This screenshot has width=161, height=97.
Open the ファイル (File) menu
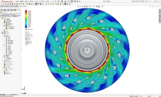coord(17,1)
